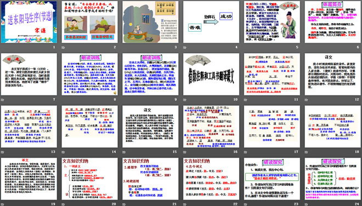362x206 pixels.
Task: Select slide 8 titled 朗读训练
Action: (89, 75)
